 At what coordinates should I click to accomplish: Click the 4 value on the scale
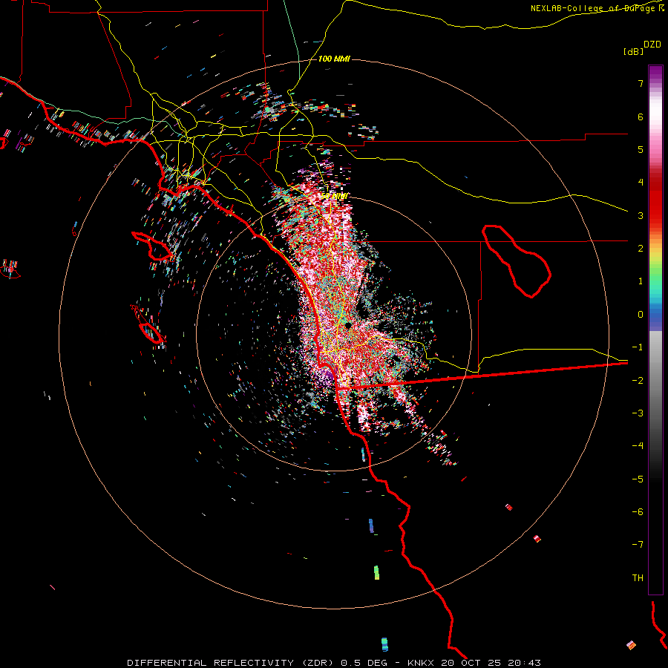point(641,183)
